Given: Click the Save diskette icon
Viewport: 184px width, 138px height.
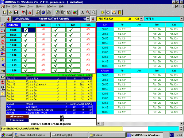Looking at the screenshot, I should (x=16, y=12).
